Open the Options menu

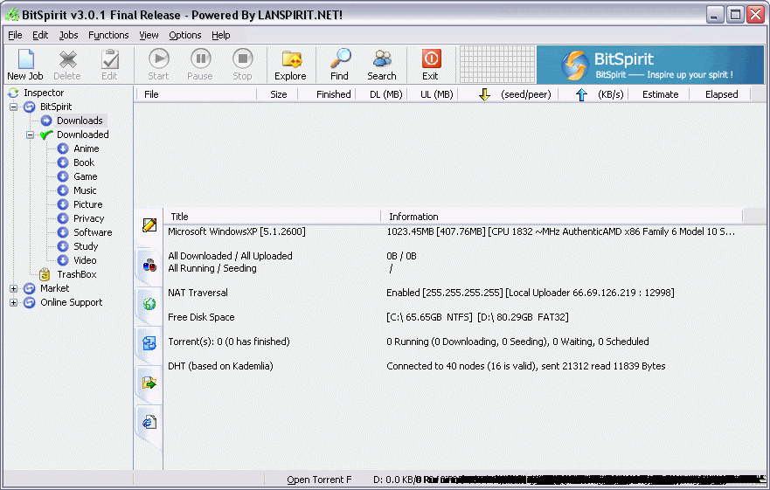point(184,35)
